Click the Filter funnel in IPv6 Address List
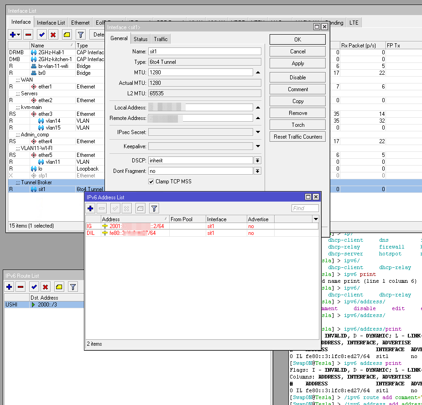This screenshot has width=422, height=405. (x=154, y=208)
